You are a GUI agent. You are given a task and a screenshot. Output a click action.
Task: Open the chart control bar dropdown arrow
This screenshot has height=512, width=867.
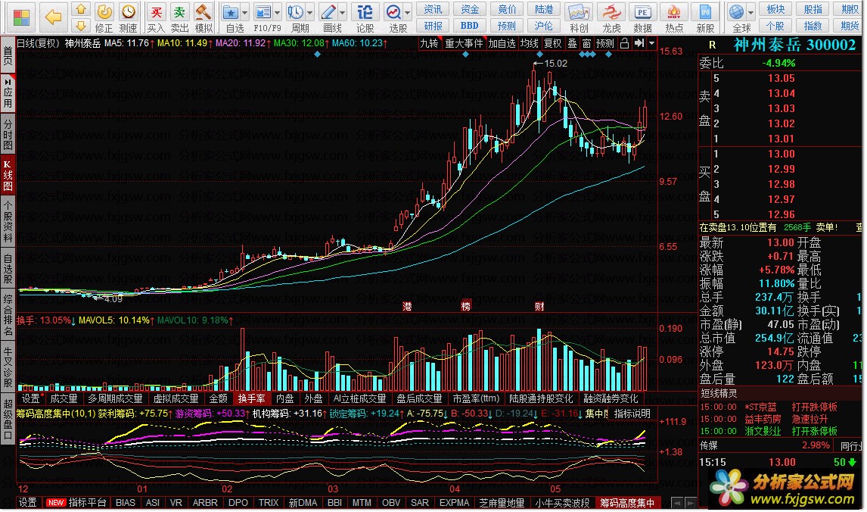652,43
